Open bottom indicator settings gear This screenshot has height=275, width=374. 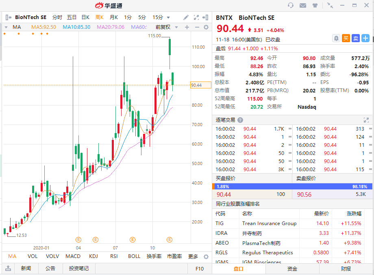pyautogui.click(x=206, y=257)
